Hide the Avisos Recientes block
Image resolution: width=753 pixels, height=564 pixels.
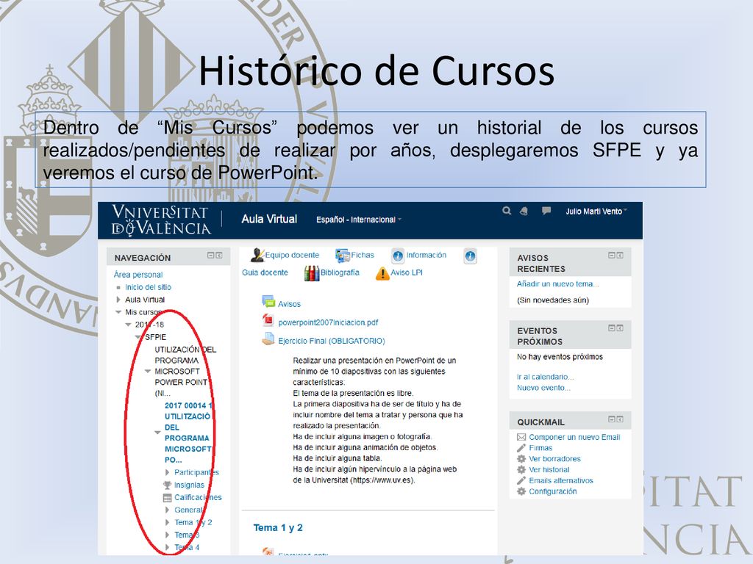tap(612, 255)
